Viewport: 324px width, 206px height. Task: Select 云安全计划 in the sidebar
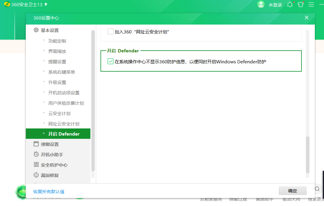[59, 114]
